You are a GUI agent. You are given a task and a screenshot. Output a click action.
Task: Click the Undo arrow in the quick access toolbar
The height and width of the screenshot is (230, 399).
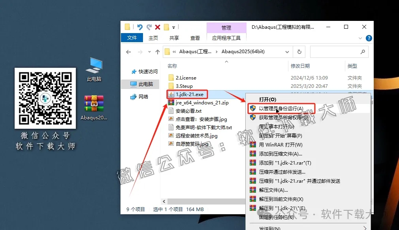click(x=139, y=27)
